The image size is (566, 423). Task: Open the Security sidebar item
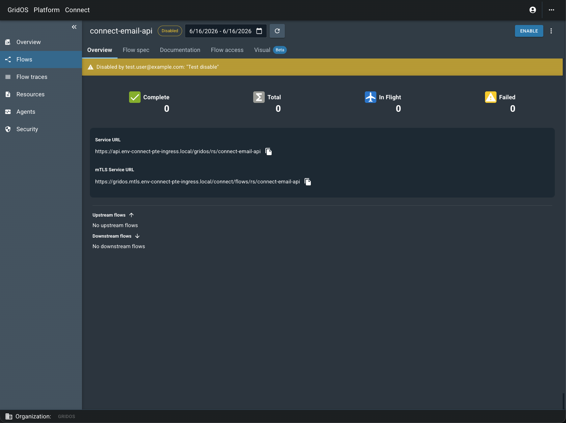point(41,129)
